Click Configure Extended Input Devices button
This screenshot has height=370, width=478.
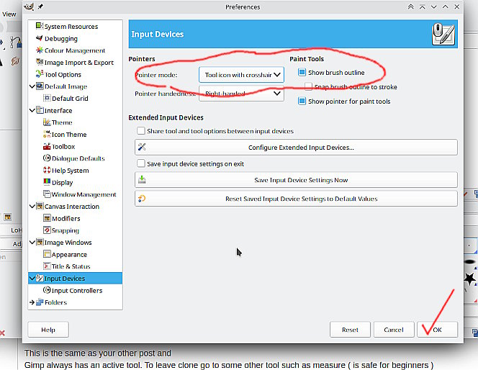[296, 147]
